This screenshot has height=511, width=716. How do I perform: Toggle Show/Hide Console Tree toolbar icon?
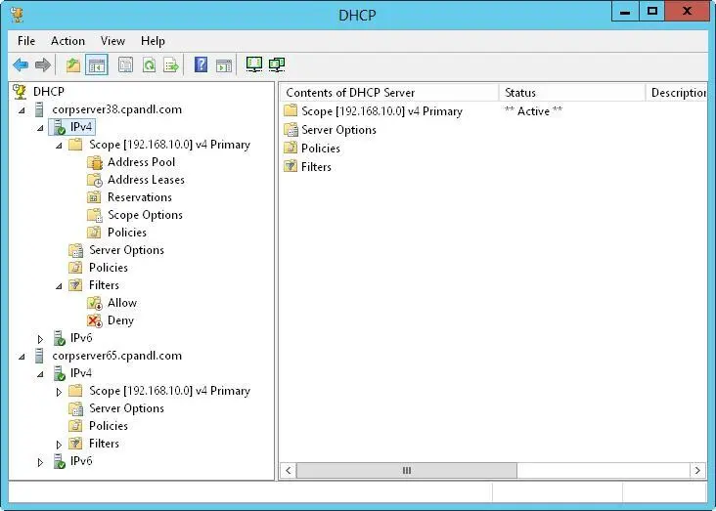click(x=97, y=64)
